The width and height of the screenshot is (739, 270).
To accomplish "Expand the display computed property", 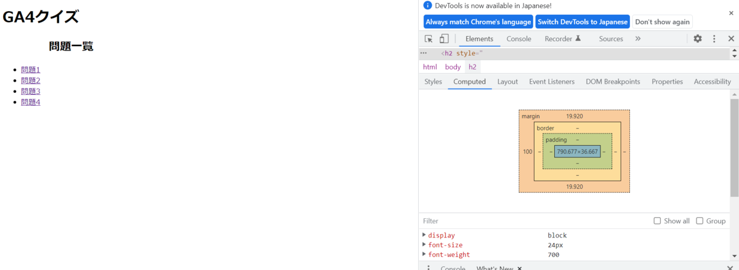I will tap(424, 235).
